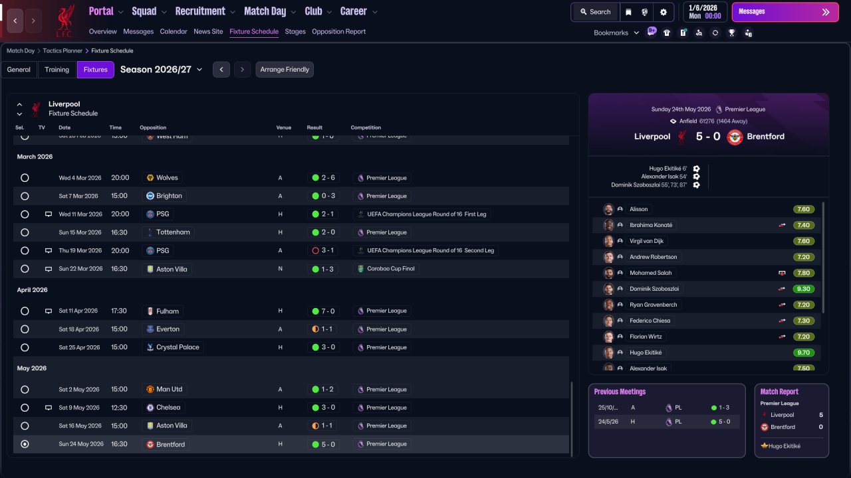Select the Fulham fixture radio button

coord(25,311)
